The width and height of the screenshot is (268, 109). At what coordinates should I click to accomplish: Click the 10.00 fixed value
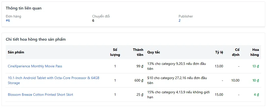pos(235,80)
